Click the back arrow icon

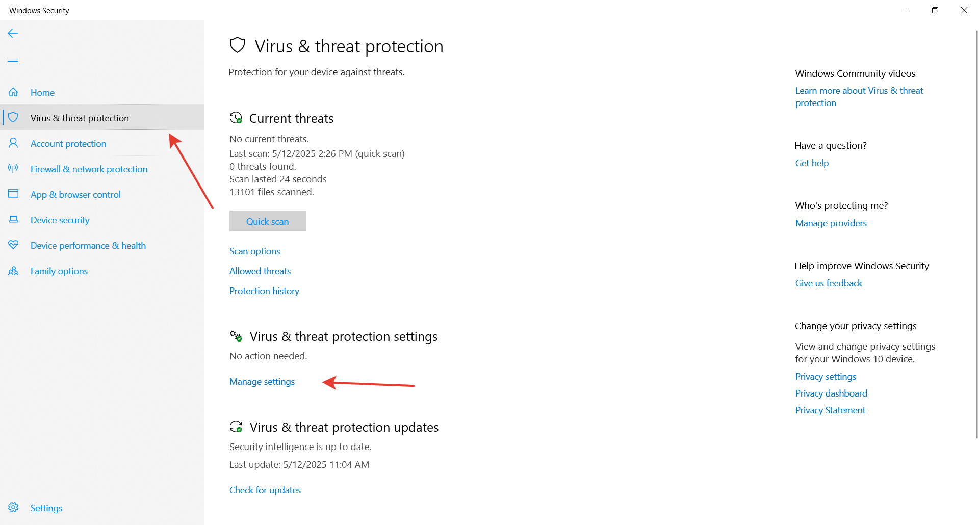(13, 33)
